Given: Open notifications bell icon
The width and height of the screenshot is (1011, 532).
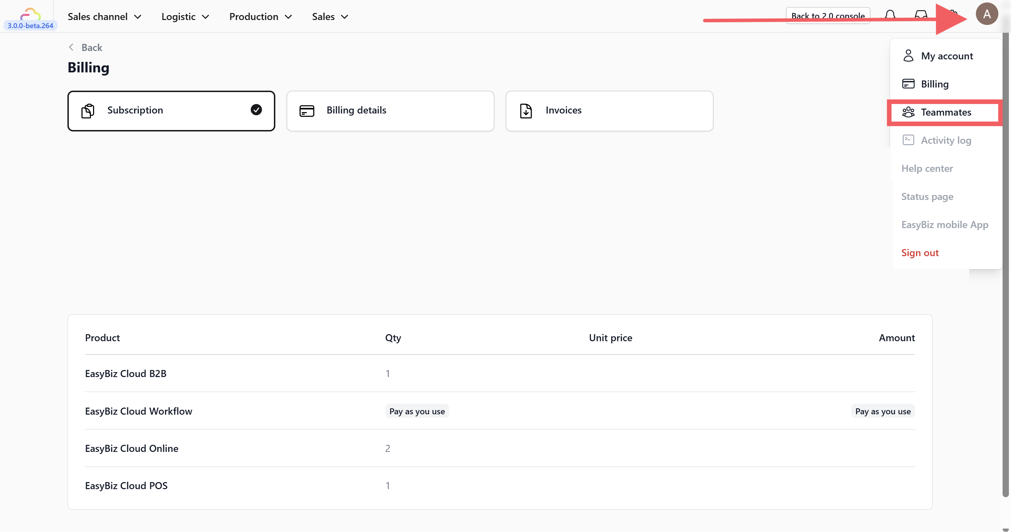Looking at the screenshot, I should [890, 16].
